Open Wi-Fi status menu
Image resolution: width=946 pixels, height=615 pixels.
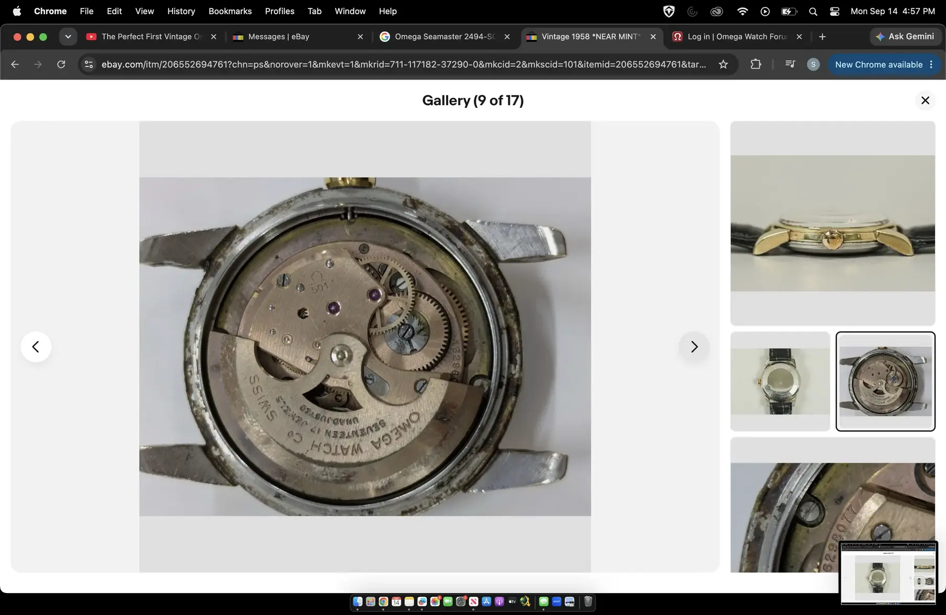(x=742, y=11)
